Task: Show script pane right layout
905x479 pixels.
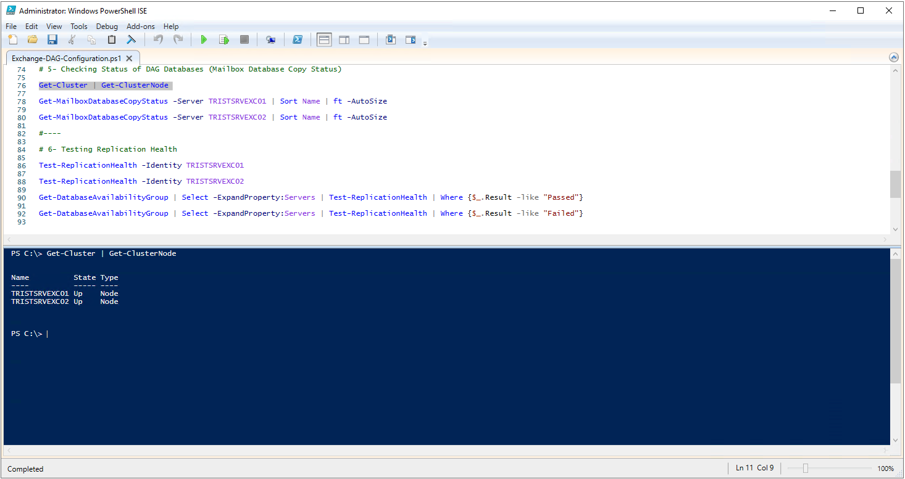Action: pos(344,40)
